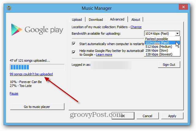Click Go to music player button
This screenshot has height=131, width=196.
(x=37, y=107)
